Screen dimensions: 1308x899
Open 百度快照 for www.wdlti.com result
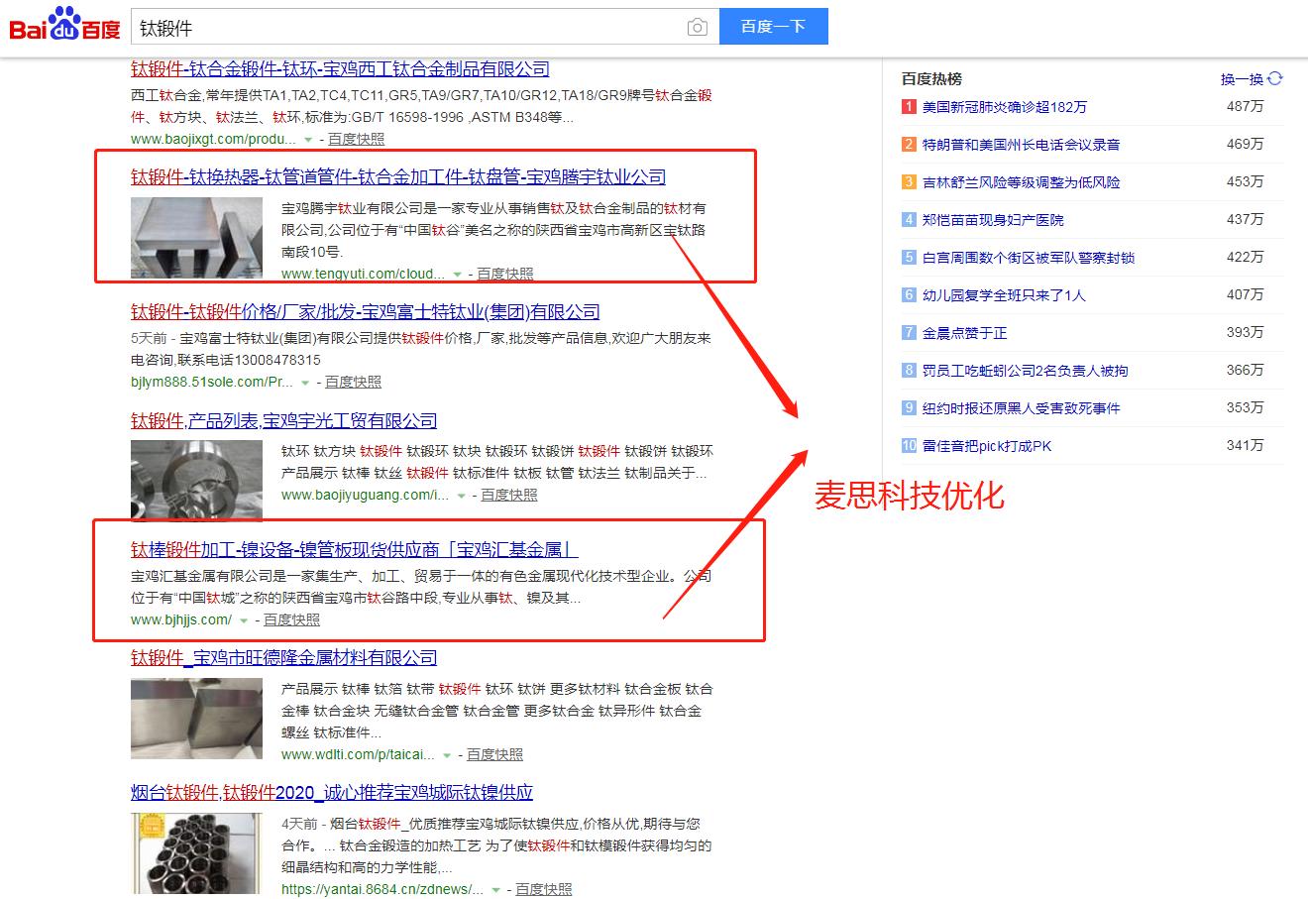pos(495,754)
